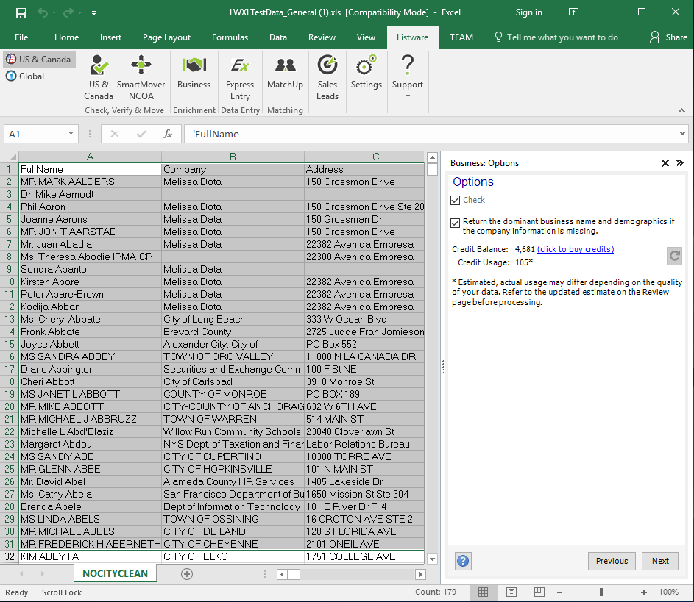Open the Page Layout tab
Image resolution: width=694 pixels, height=602 pixels.
(x=166, y=37)
